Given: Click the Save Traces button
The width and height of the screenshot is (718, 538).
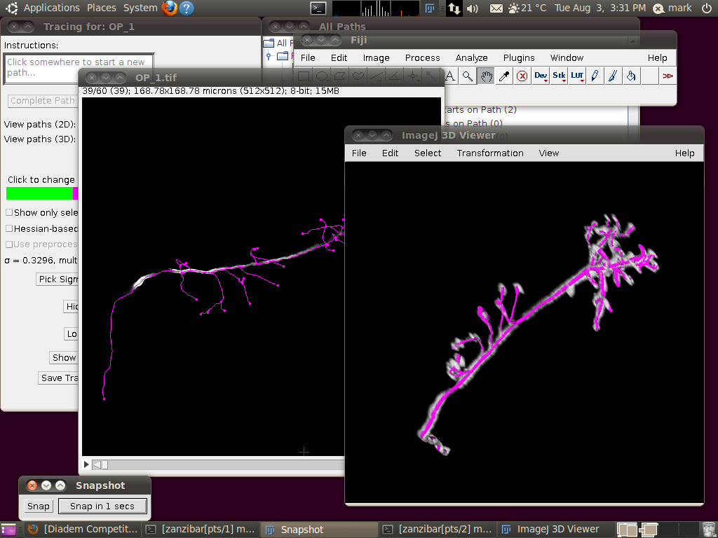Looking at the screenshot, I should click(58, 378).
